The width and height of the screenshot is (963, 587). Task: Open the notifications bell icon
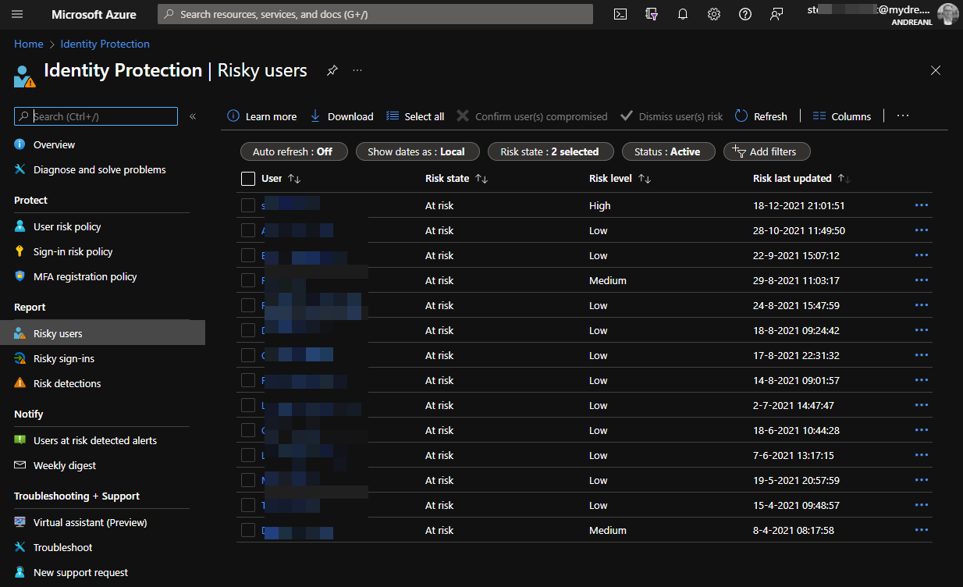click(x=683, y=14)
